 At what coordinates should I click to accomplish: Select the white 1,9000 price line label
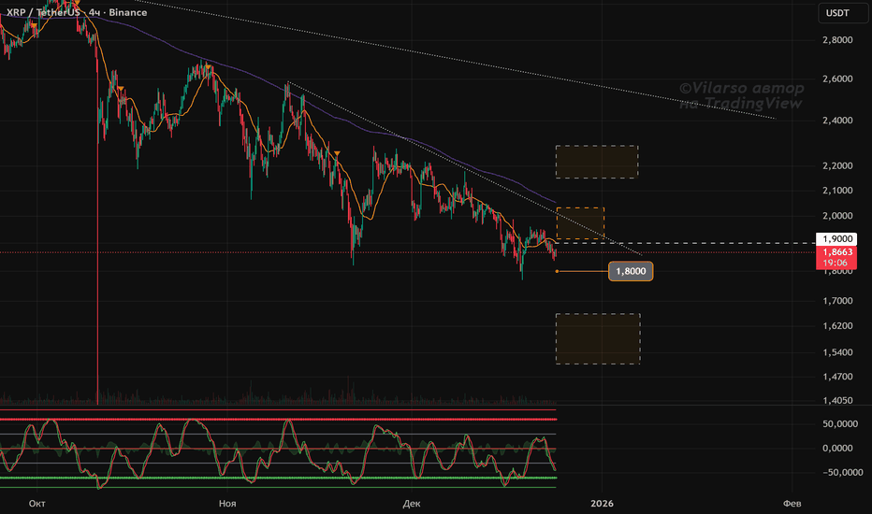(836, 239)
